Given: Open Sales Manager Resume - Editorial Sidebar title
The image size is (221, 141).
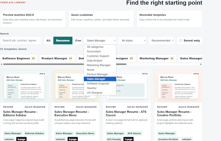Looking at the screenshot, I should (x=20, y=114).
